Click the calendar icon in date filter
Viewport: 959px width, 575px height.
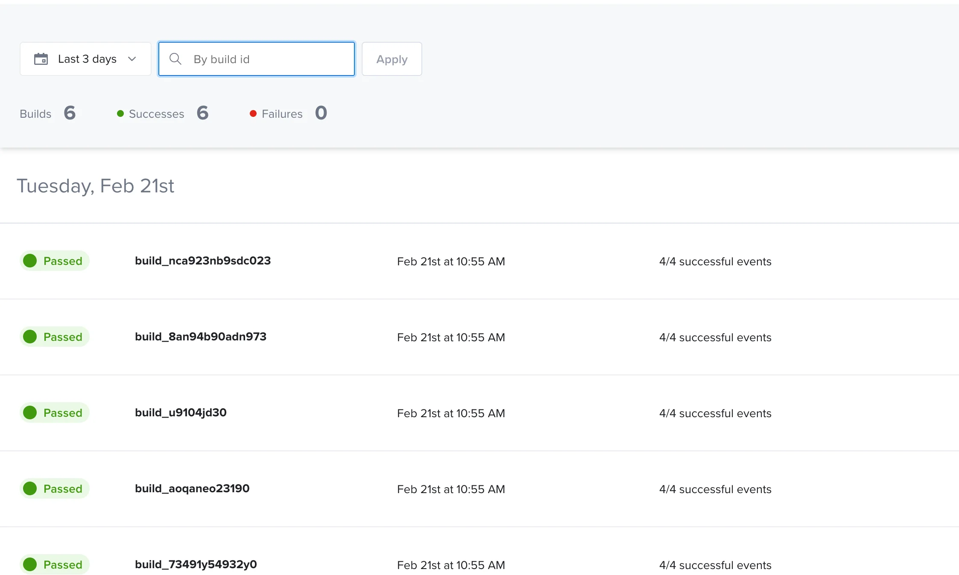pyautogui.click(x=41, y=59)
